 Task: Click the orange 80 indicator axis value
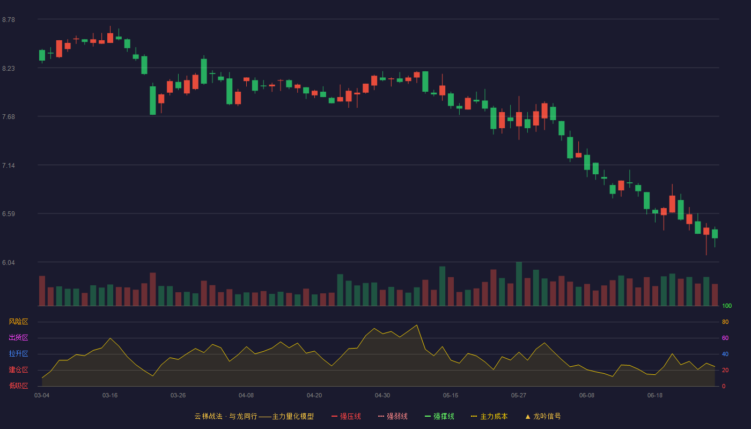[x=725, y=322]
